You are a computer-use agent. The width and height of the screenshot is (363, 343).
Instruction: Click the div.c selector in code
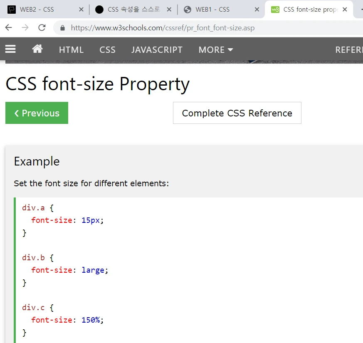coord(33,308)
